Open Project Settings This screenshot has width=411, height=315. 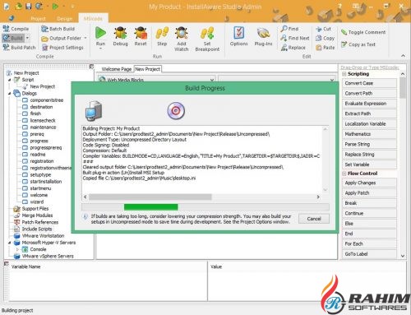pos(62,48)
